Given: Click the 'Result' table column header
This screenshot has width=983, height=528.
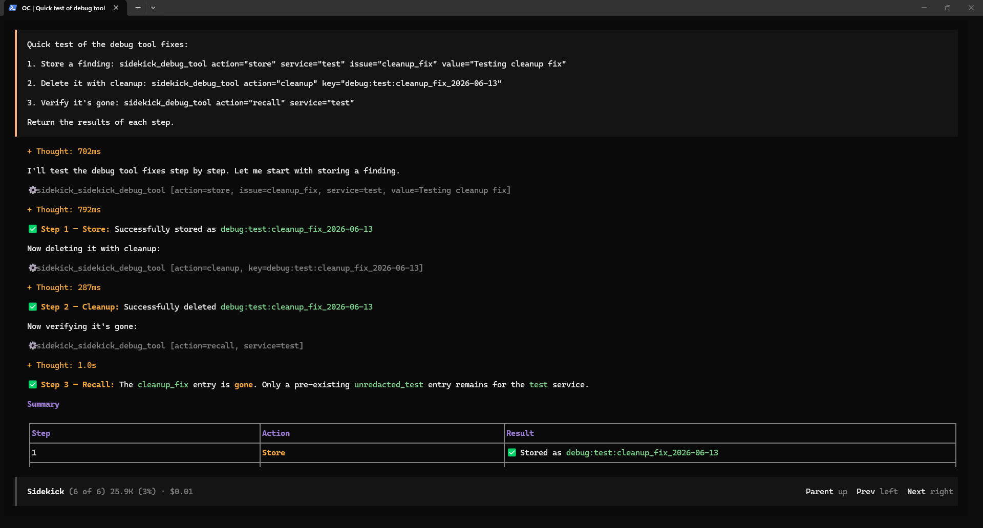Looking at the screenshot, I should pos(520,433).
